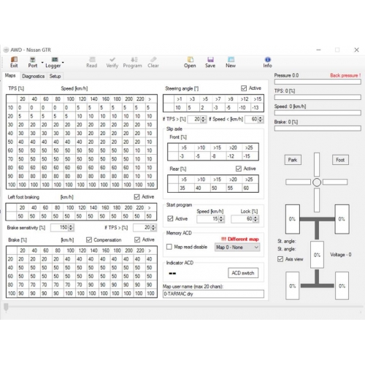365x365 pixels.
Task: Toggle Start program Active checkbox
Action: [170, 219]
